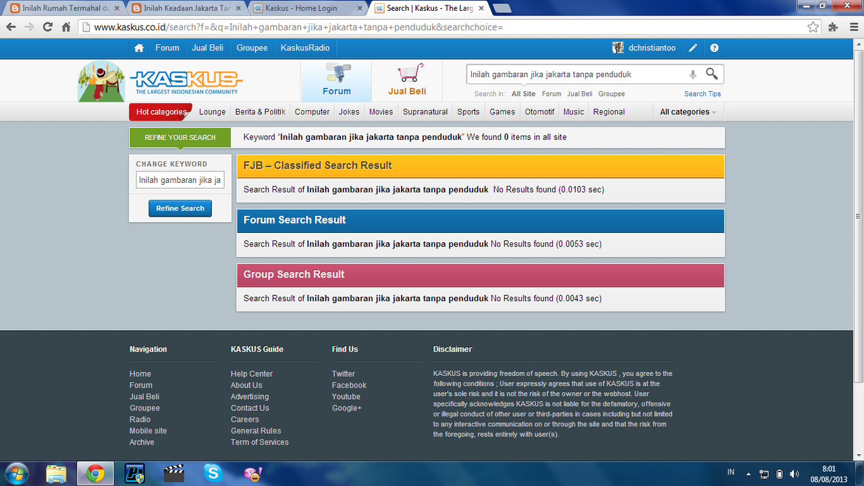Click the microphone voice search icon
This screenshot has height=486, width=864.
click(693, 74)
